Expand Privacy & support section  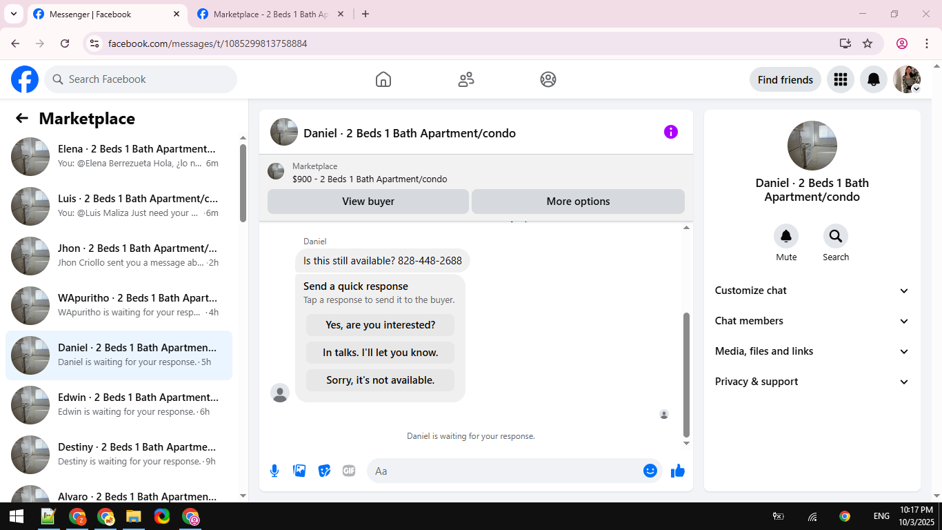pos(812,382)
